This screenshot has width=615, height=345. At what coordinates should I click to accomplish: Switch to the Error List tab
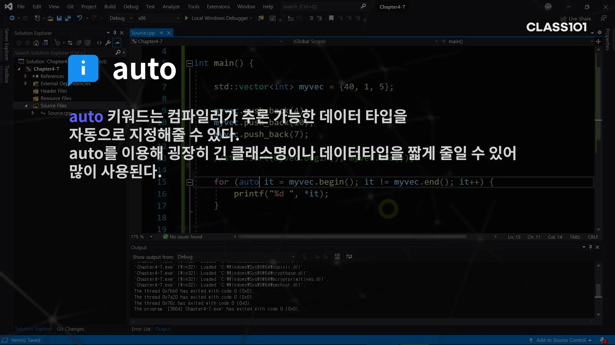[141, 329]
